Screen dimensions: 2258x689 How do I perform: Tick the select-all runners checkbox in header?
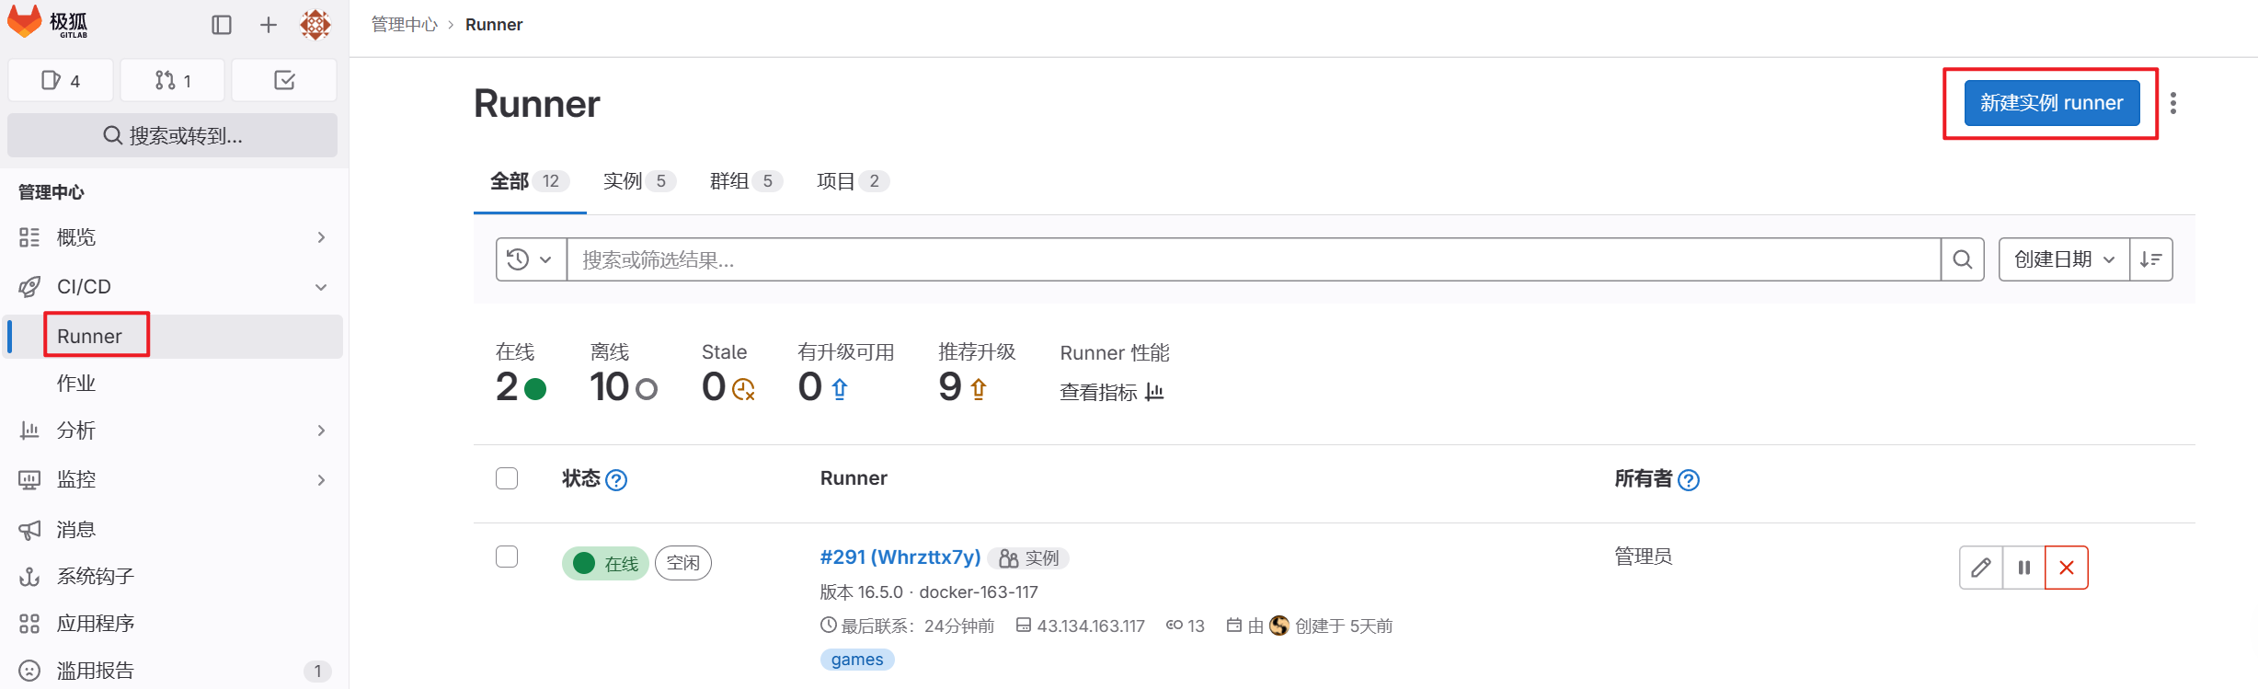pyautogui.click(x=507, y=478)
